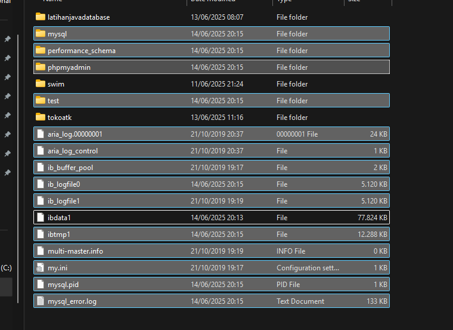The width and height of the screenshot is (453, 330).
Task: Click the Configuration sett... type cell
Action: [308, 268]
